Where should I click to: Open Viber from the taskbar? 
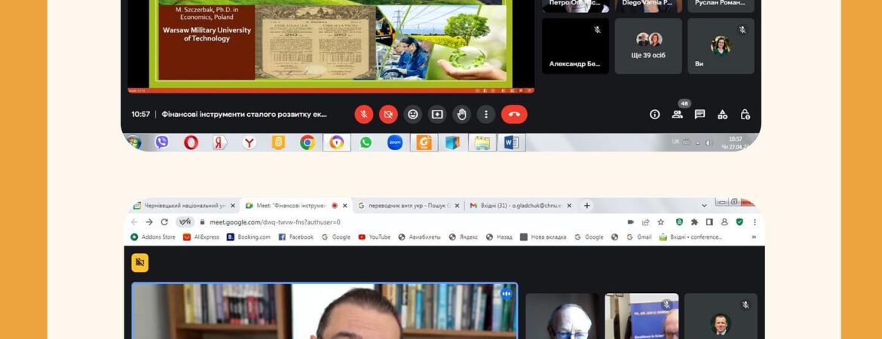161,142
